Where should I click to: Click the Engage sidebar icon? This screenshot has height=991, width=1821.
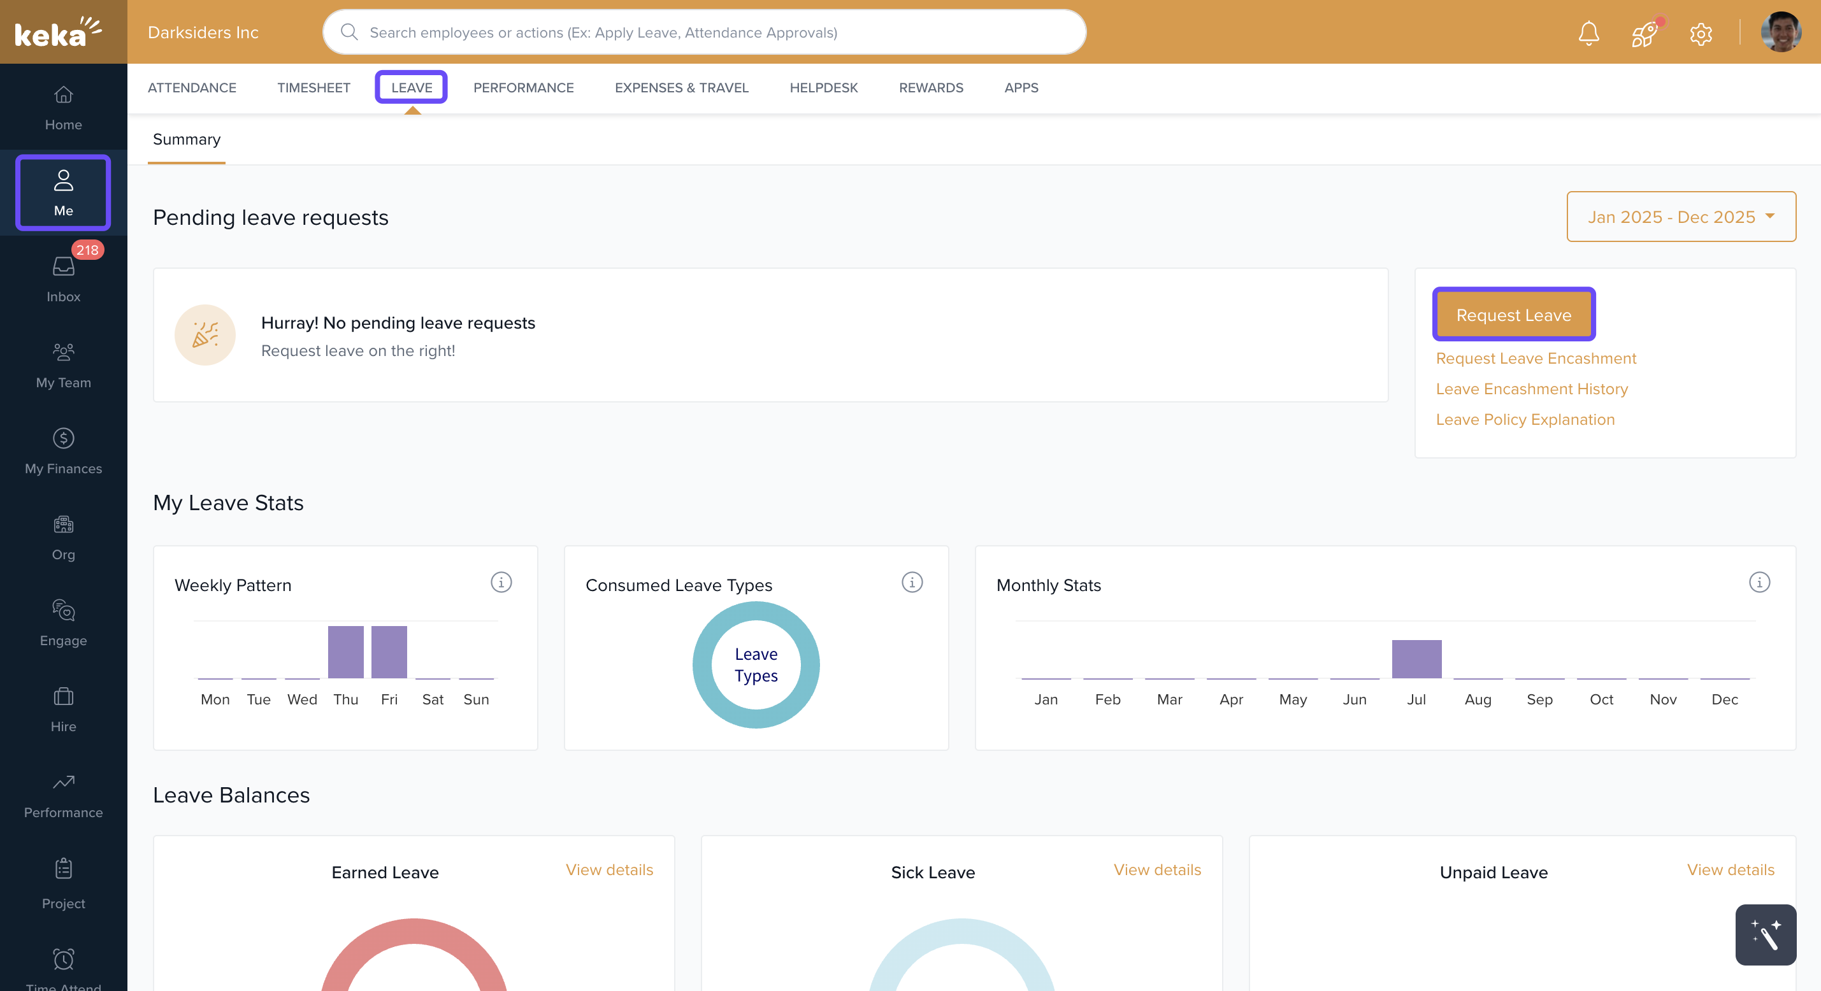pyautogui.click(x=64, y=623)
